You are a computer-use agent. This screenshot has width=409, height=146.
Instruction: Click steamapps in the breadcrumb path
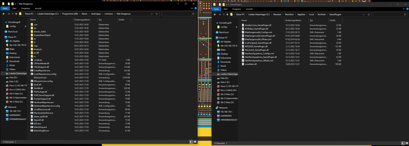click(x=96, y=14)
